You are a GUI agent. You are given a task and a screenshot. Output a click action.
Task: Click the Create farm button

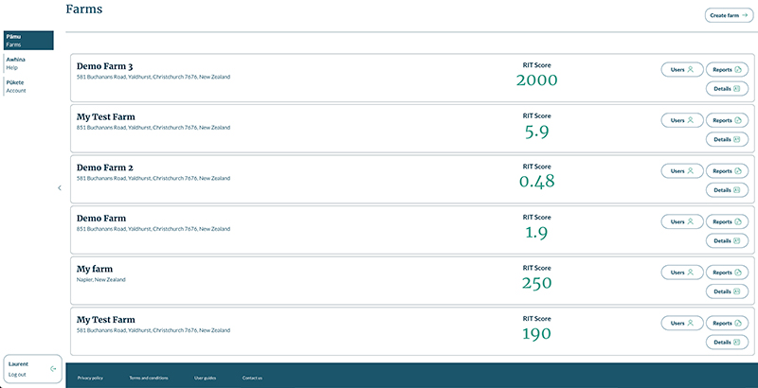[x=729, y=15]
